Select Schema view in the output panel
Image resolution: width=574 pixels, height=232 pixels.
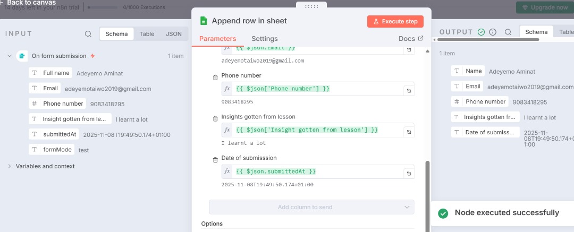tap(536, 32)
